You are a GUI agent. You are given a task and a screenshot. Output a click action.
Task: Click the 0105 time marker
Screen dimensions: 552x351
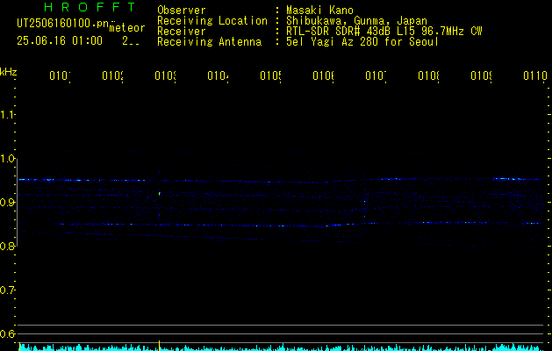tap(270, 76)
